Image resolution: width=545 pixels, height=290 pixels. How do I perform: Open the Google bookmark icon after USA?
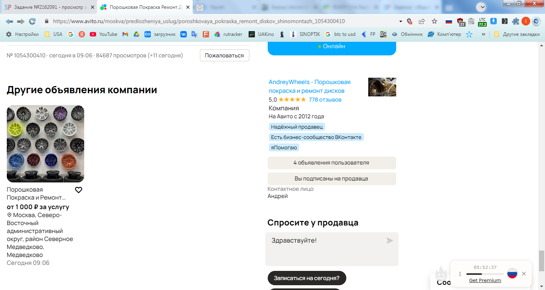point(71,34)
